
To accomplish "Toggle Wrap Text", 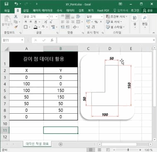I will pyautogui.click(x=78, y=17).
